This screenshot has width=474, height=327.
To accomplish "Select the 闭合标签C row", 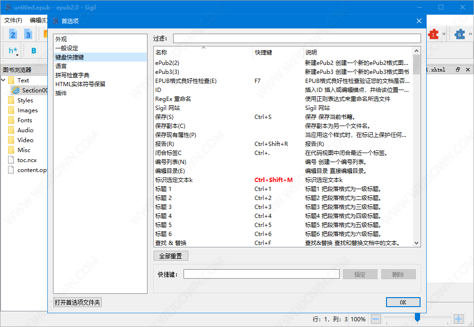I will point(283,153).
